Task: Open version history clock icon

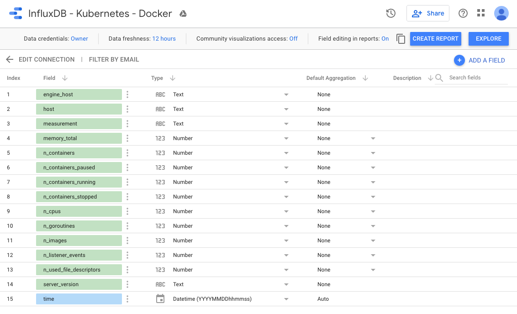Action: pos(390,13)
